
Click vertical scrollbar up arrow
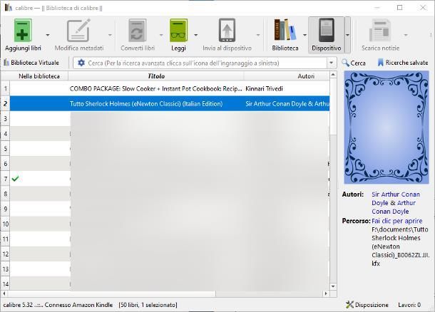click(333, 75)
